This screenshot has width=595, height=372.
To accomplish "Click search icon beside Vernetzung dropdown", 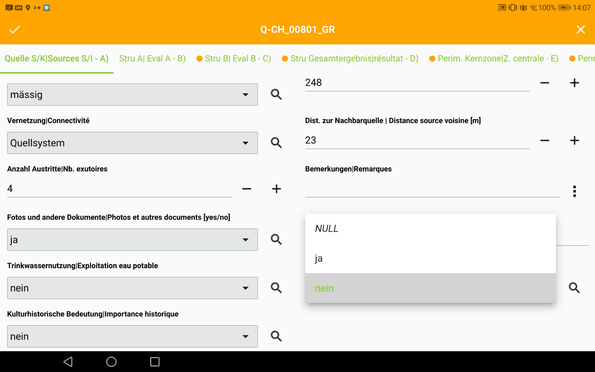I will [276, 143].
